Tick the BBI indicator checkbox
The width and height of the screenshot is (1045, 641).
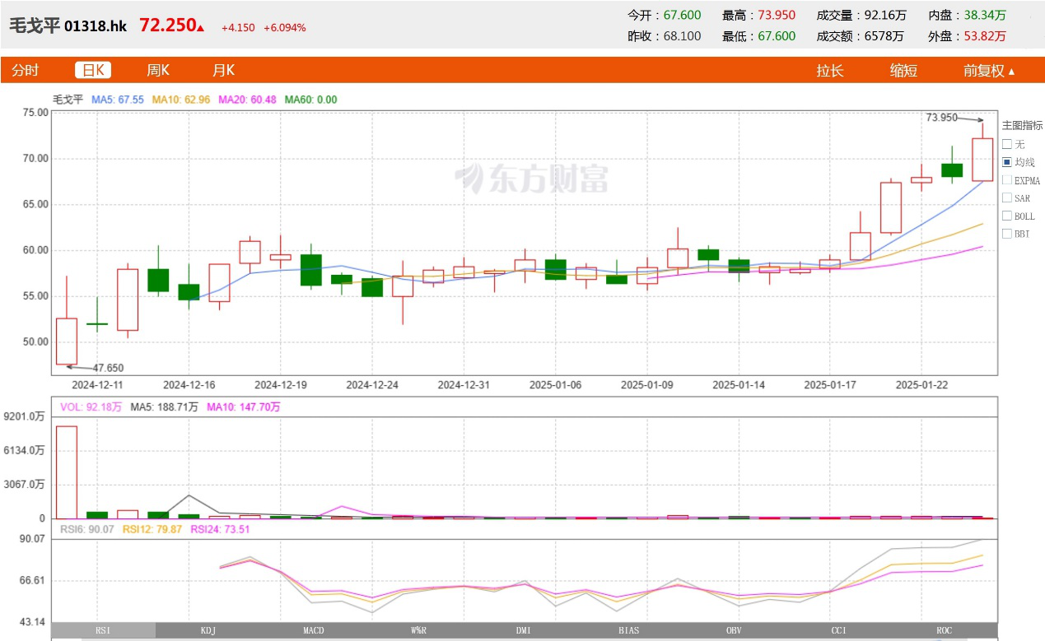(x=1006, y=235)
